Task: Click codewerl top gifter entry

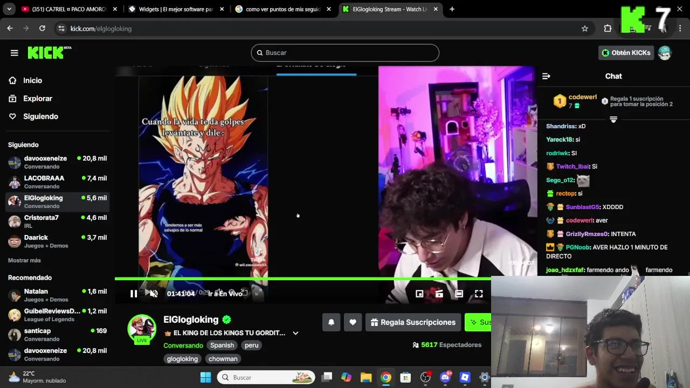Action: [576, 101]
